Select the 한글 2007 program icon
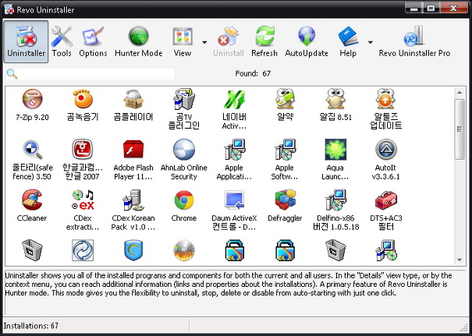 click(x=83, y=149)
